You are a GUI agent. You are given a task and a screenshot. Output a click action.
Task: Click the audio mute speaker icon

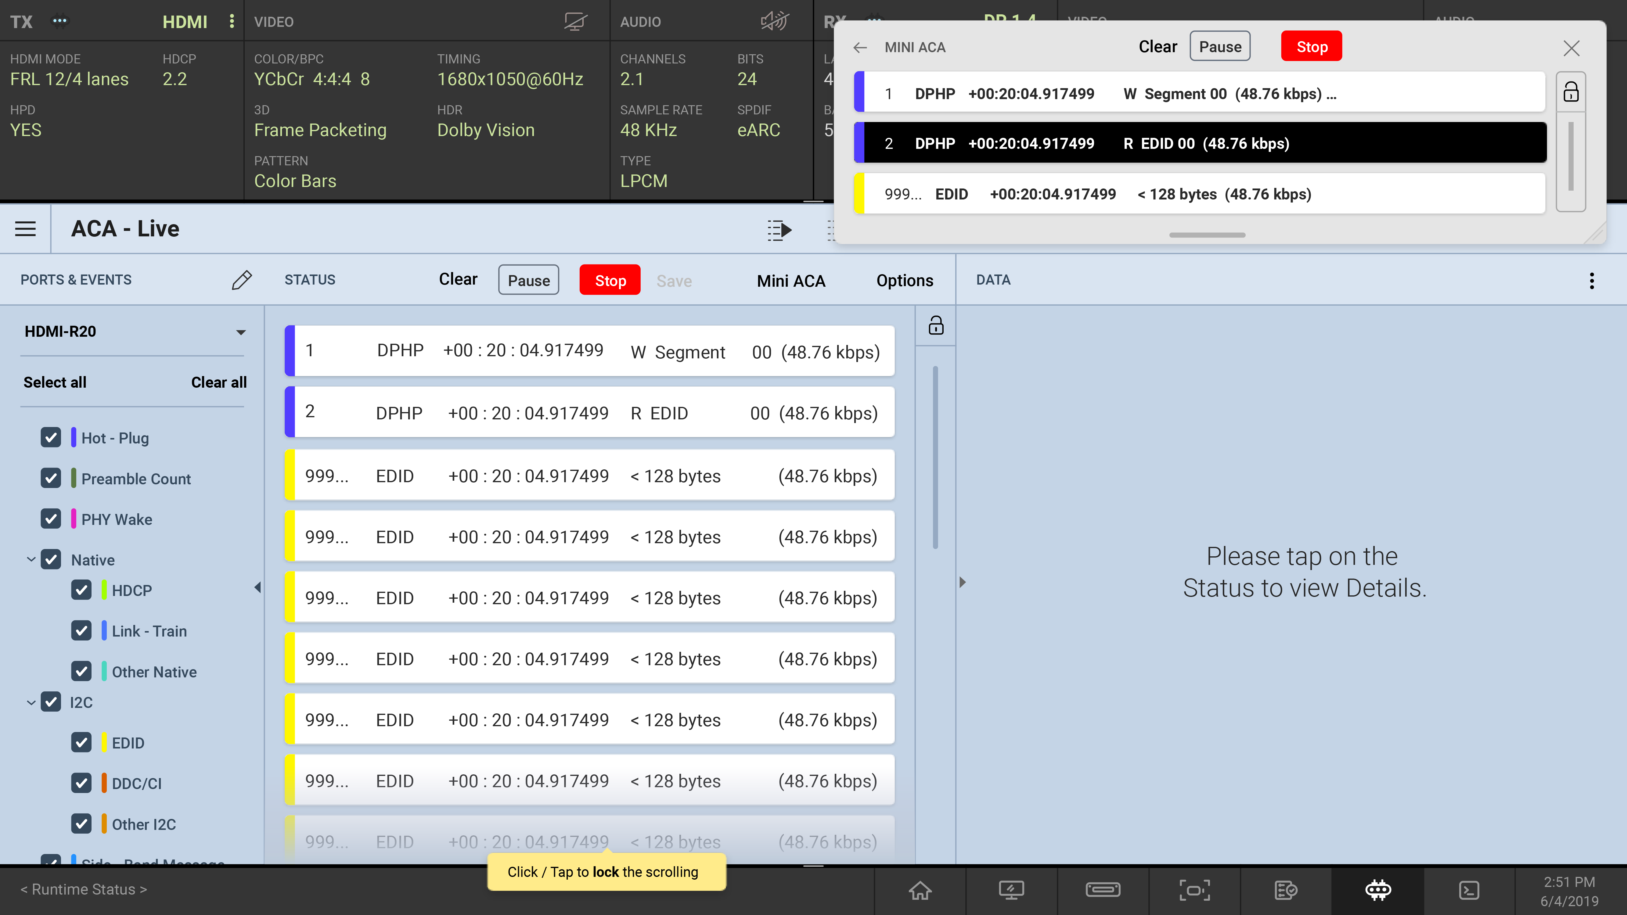coord(775,21)
